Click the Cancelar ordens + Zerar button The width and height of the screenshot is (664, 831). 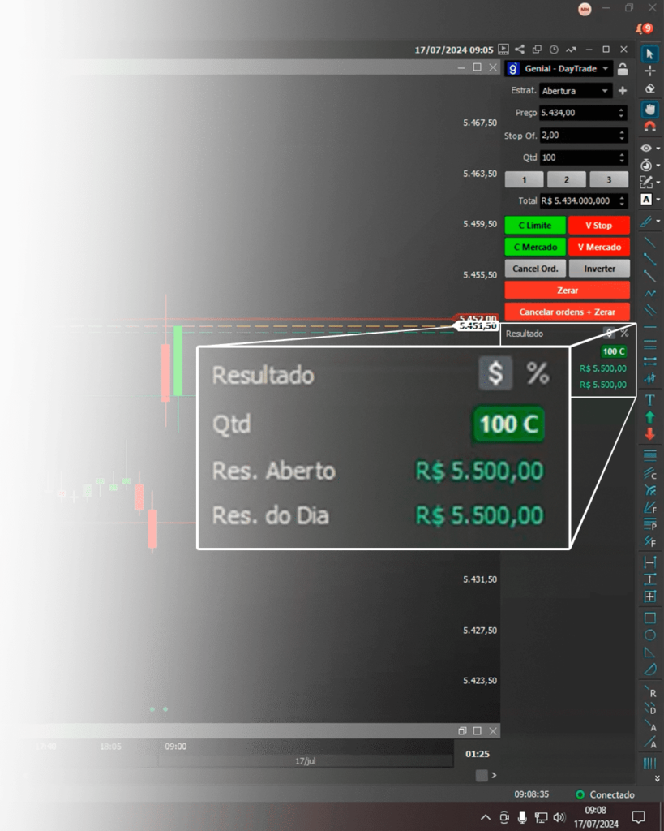tap(567, 312)
